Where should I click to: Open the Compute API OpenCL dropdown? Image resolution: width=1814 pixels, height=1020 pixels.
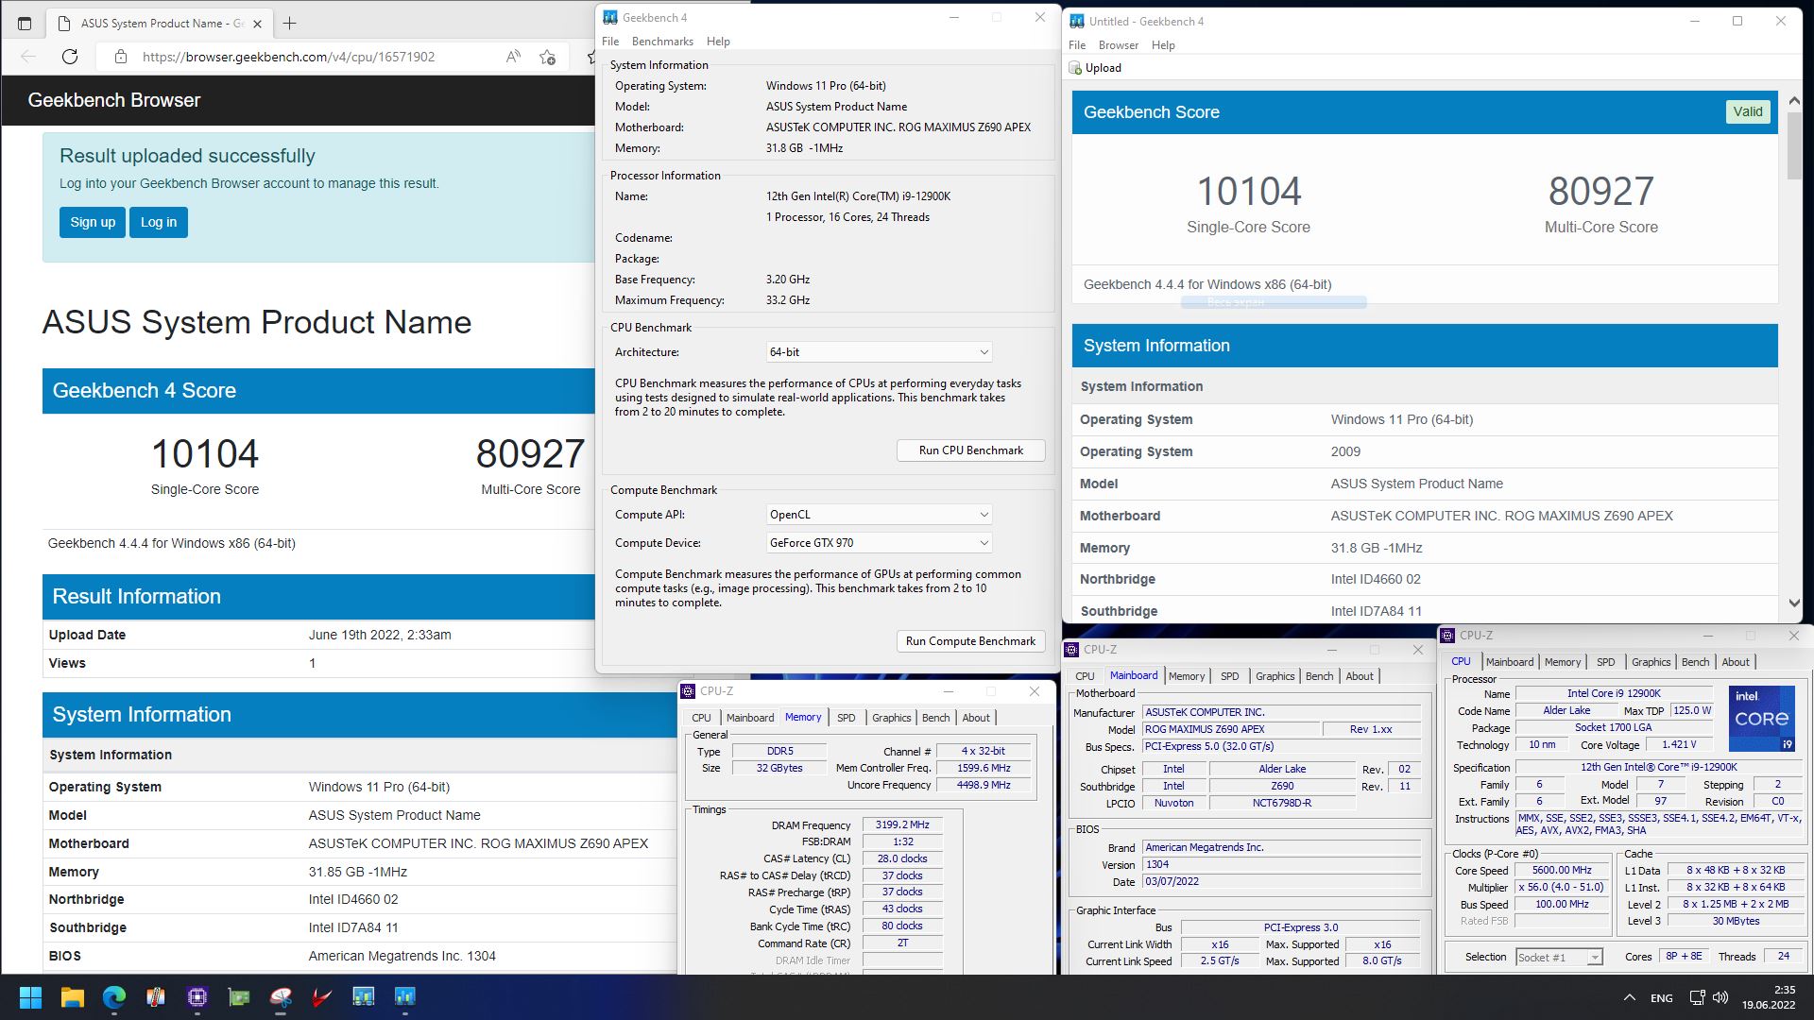point(880,515)
